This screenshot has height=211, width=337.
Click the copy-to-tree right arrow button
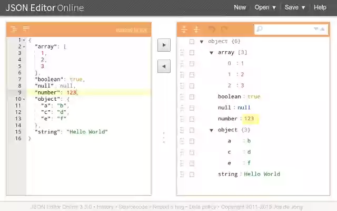tap(164, 45)
